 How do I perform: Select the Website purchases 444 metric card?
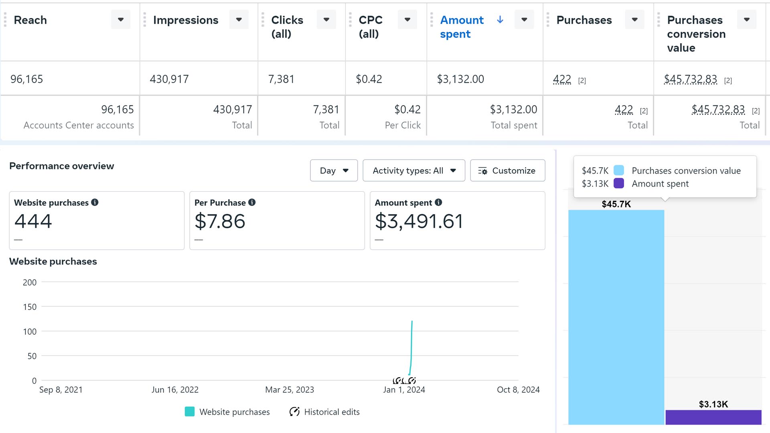click(x=97, y=221)
